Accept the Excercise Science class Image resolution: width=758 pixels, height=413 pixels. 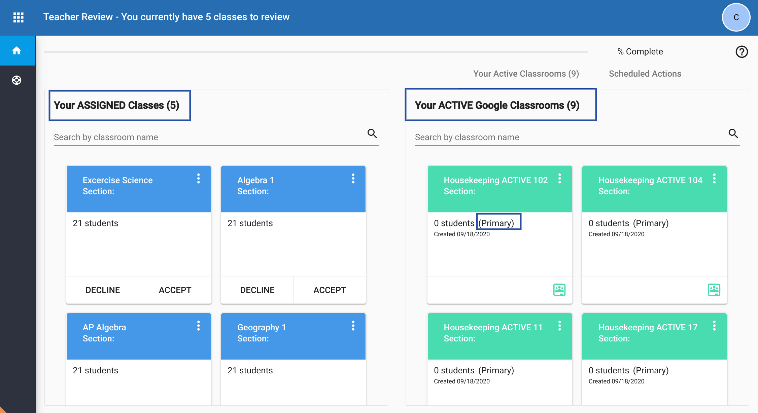(175, 290)
